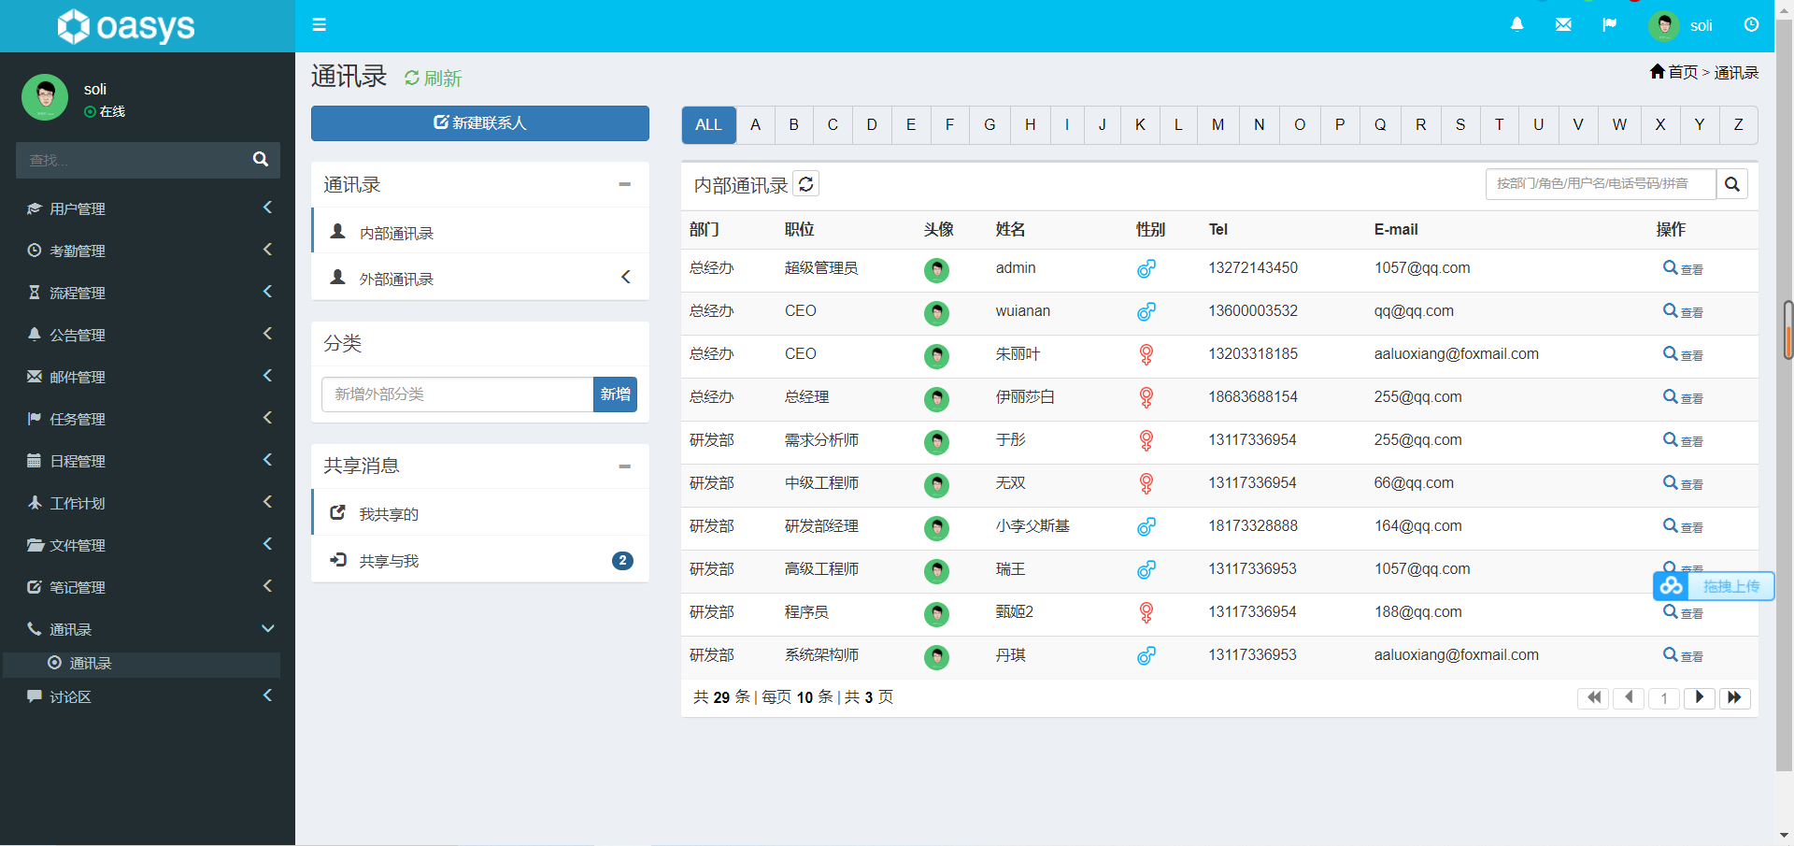1794x846 pixels.
Task: Click the refresh icon beside 内部通讯录
Action: [x=805, y=183]
